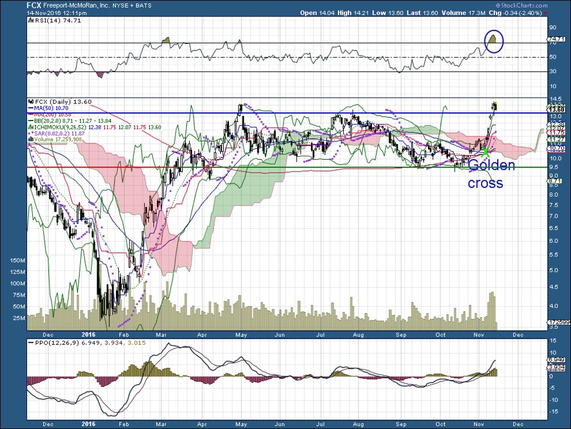Click the 6.0 price axis label
Screen dimensions: 571x429
[x=554, y=241]
